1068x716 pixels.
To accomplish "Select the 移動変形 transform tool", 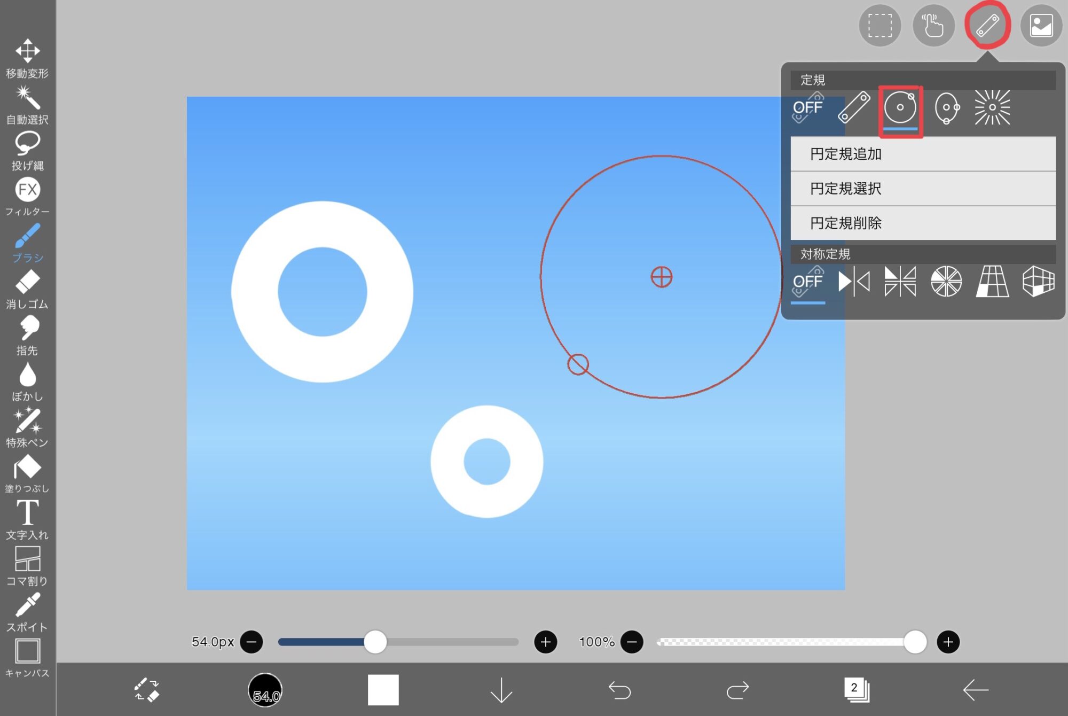I will tap(27, 59).
